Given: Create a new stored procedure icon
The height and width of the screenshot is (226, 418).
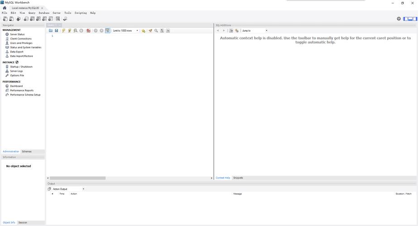Looking at the screenshot, I should [x=44, y=19].
